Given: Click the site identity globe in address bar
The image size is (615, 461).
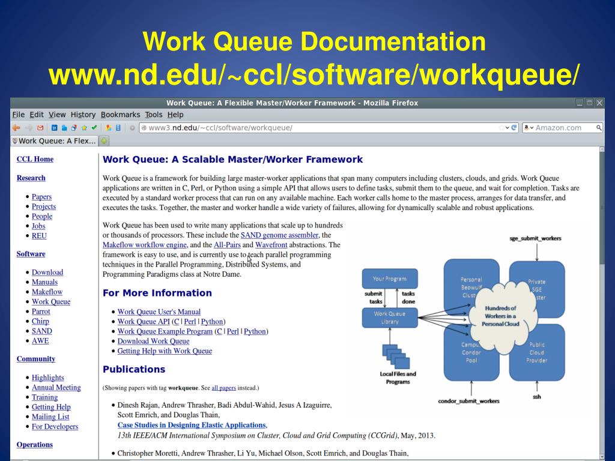Looking at the screenshot, I should (144, 128).
